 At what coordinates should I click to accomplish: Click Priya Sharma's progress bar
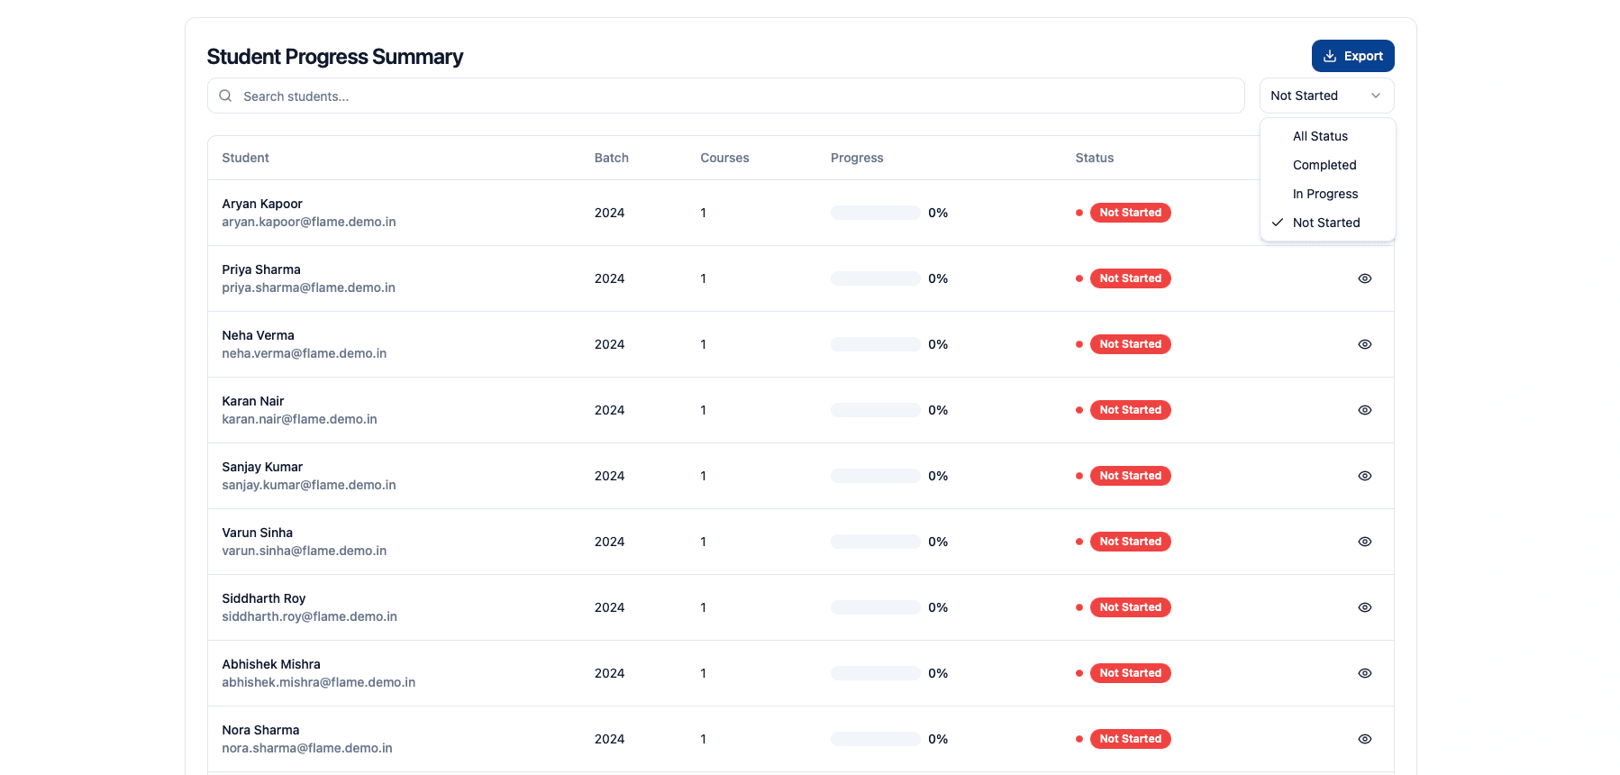coord(876,278)
